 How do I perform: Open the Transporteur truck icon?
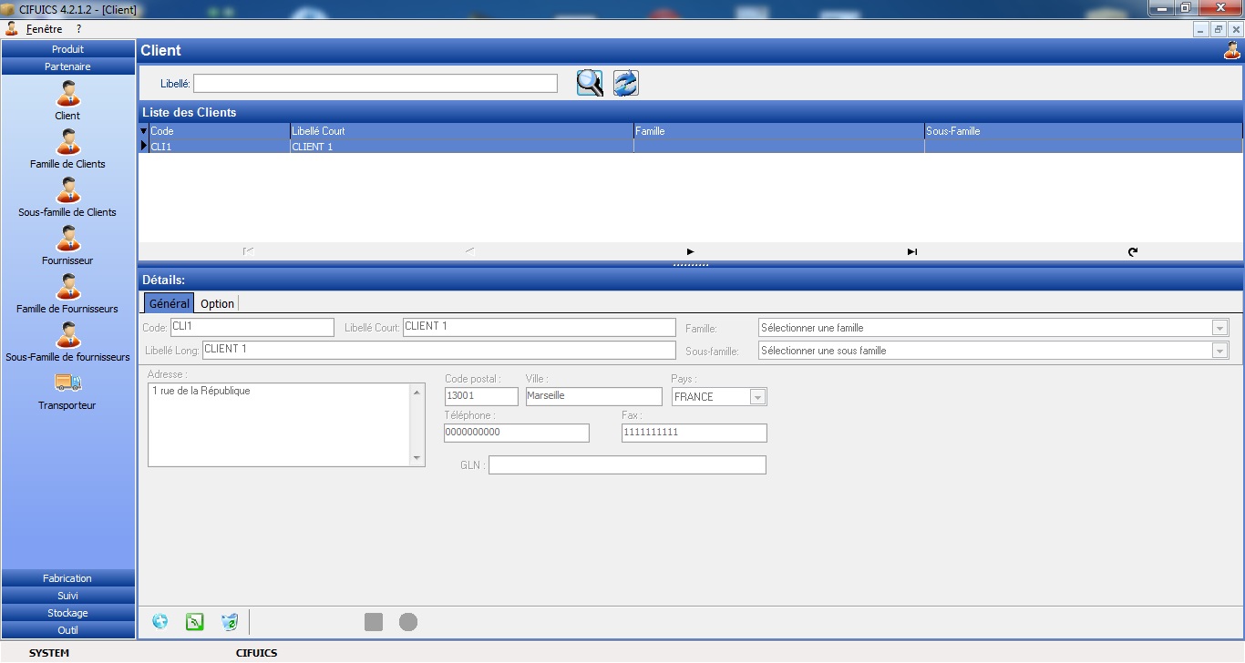tap(67, 383)
